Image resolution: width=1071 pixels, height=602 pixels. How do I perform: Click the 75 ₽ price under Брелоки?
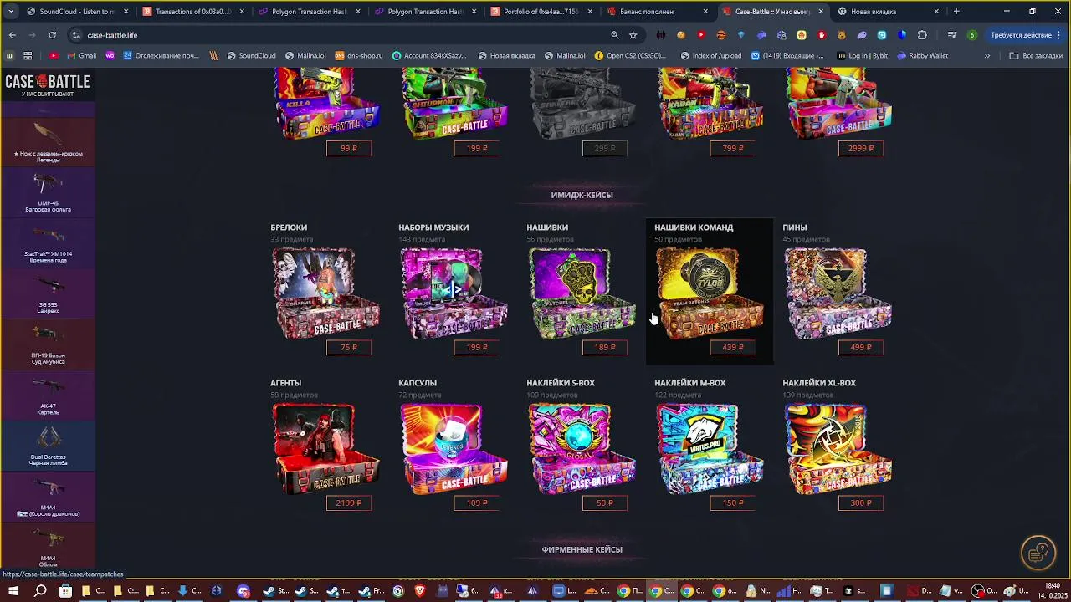[x=349, y=348]
